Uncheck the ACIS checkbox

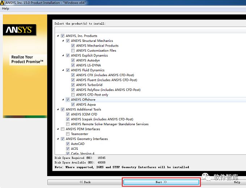click(x=68, y=149)
